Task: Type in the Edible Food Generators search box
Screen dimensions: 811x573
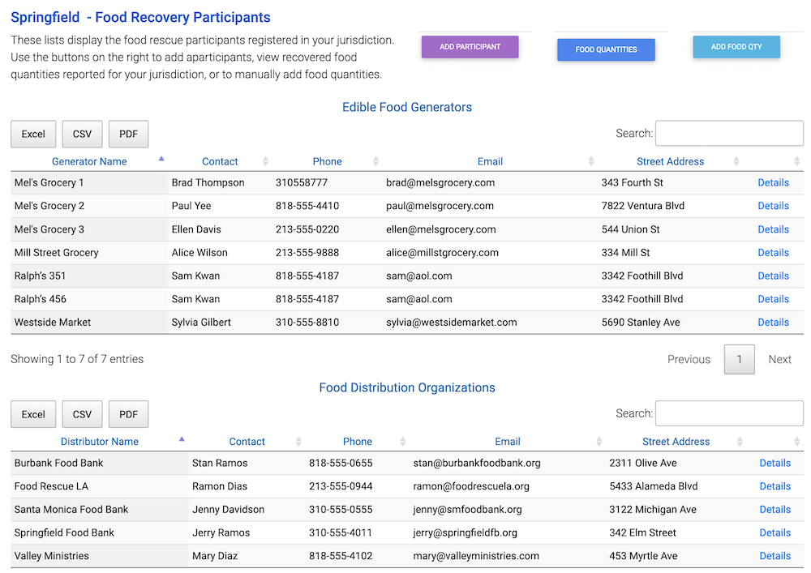Action: point(728,133)
